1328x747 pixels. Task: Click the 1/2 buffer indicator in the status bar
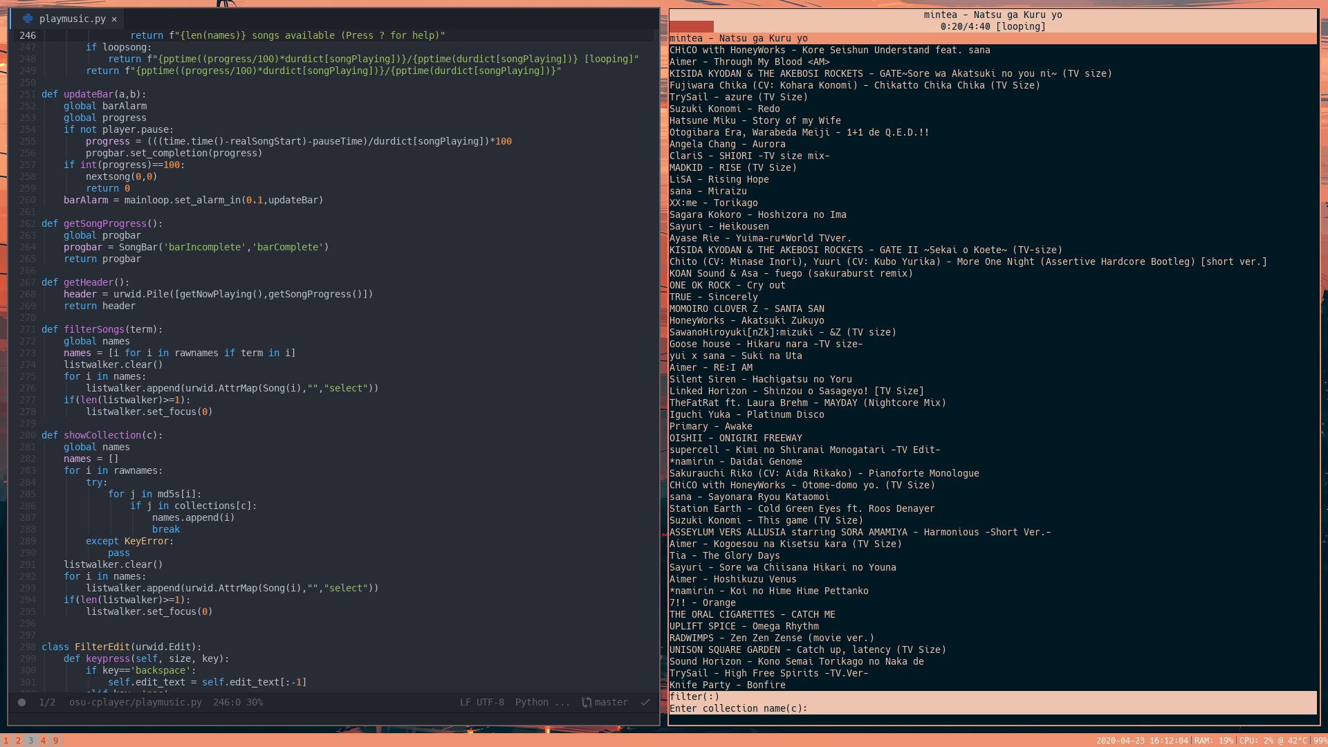[46, 702]
